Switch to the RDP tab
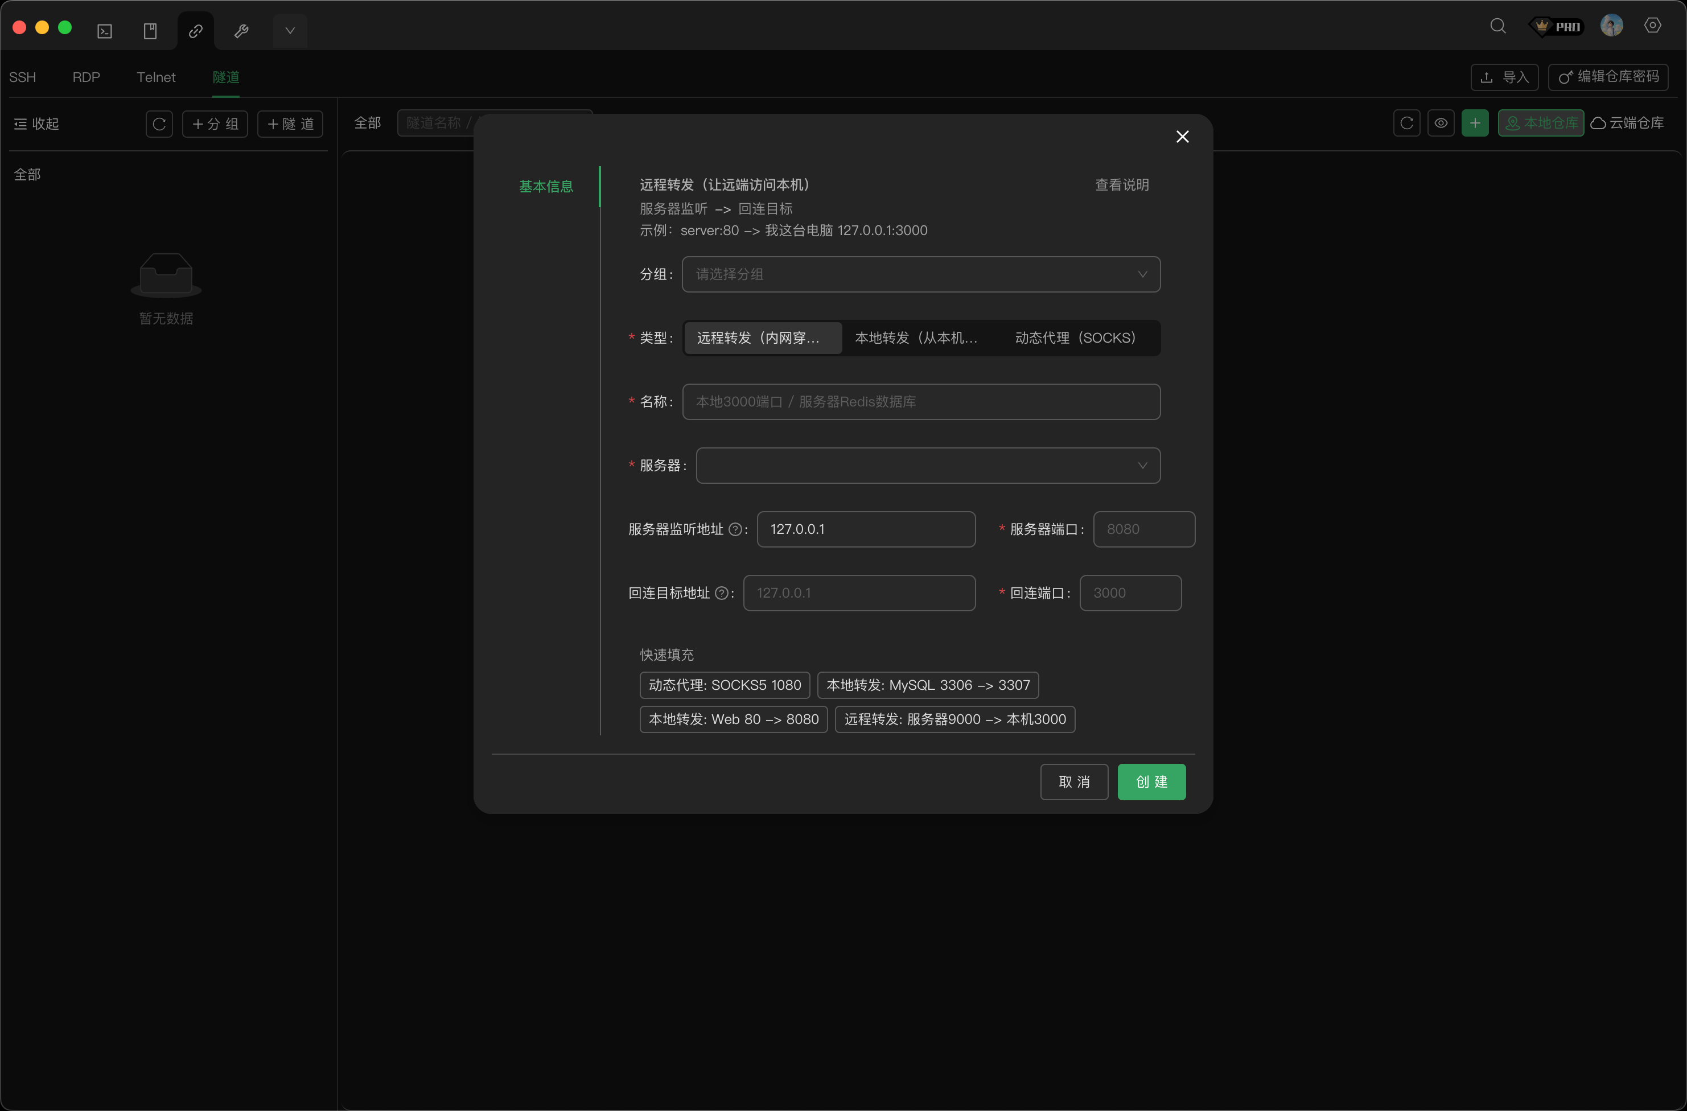 (x=86, y=77)
